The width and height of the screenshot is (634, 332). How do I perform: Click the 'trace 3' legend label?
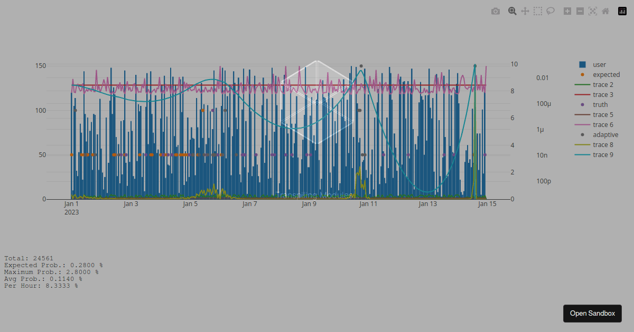pyautogui.click(x=603, y=95)
